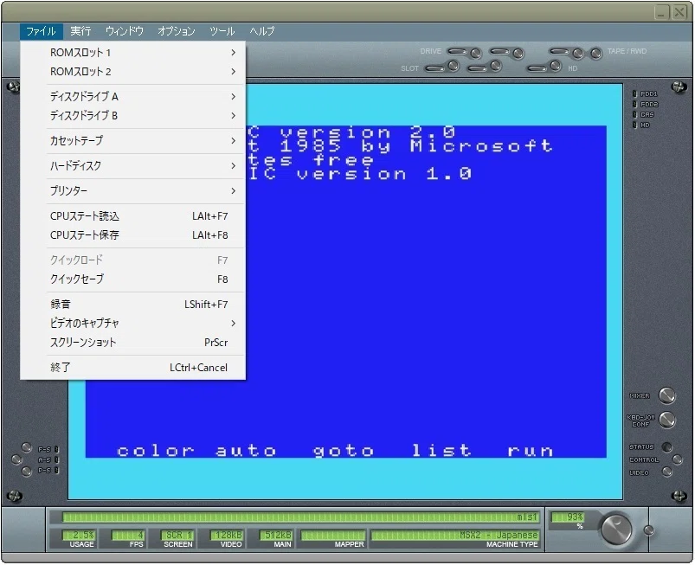Click the TAPE / RWD rewind button

(x=595, y=53)
